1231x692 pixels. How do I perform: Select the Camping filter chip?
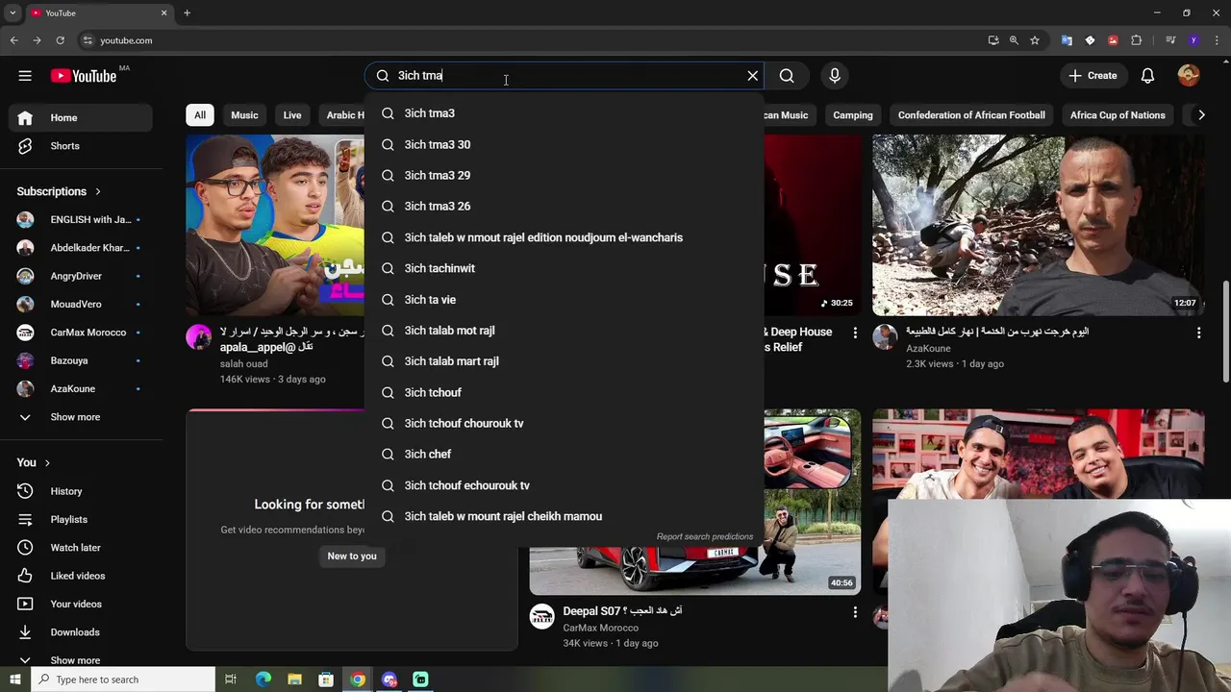[x=853, y=115]
